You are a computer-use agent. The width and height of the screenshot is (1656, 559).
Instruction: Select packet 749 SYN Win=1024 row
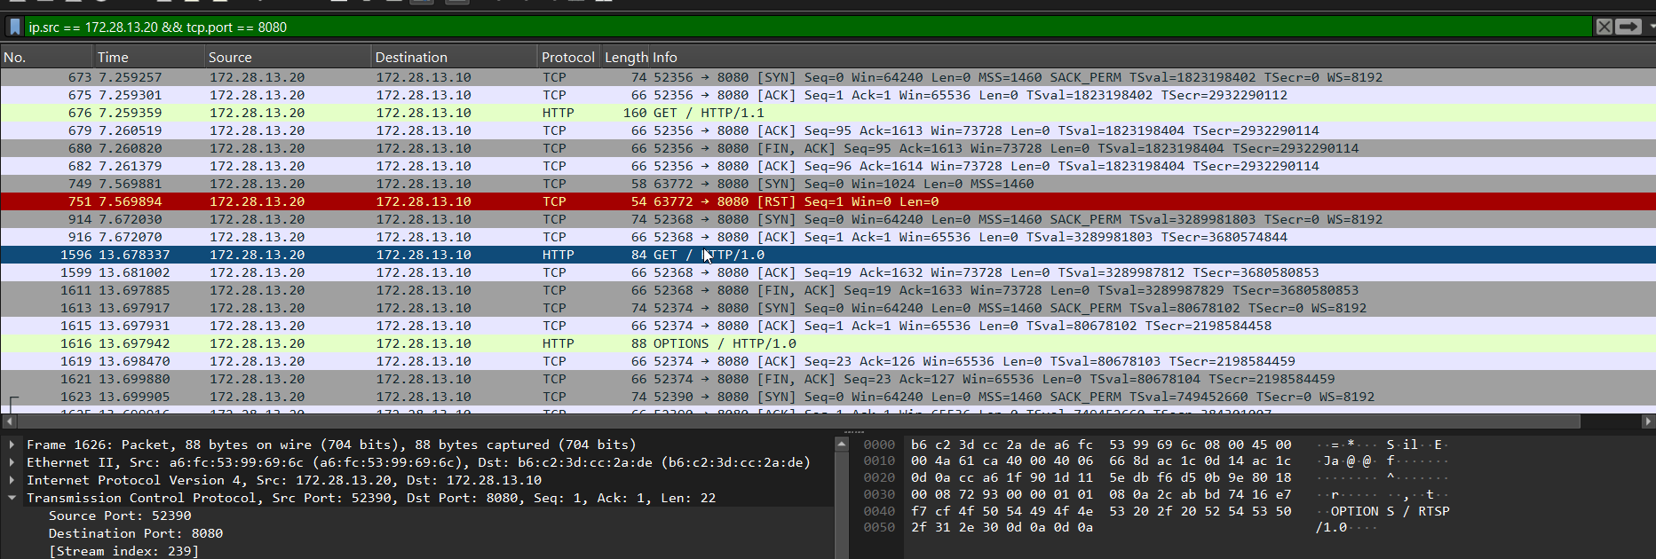click(828, 184)
